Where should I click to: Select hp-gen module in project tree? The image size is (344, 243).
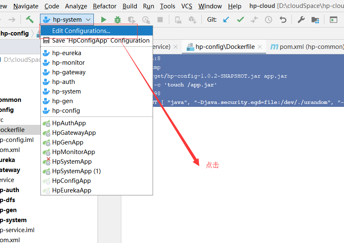tap(8, 210)
